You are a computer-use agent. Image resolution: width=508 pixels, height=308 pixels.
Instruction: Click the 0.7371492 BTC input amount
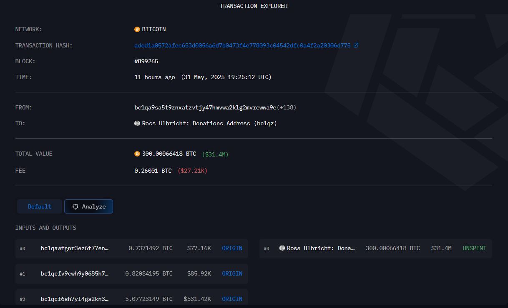[x=151, y=248]
